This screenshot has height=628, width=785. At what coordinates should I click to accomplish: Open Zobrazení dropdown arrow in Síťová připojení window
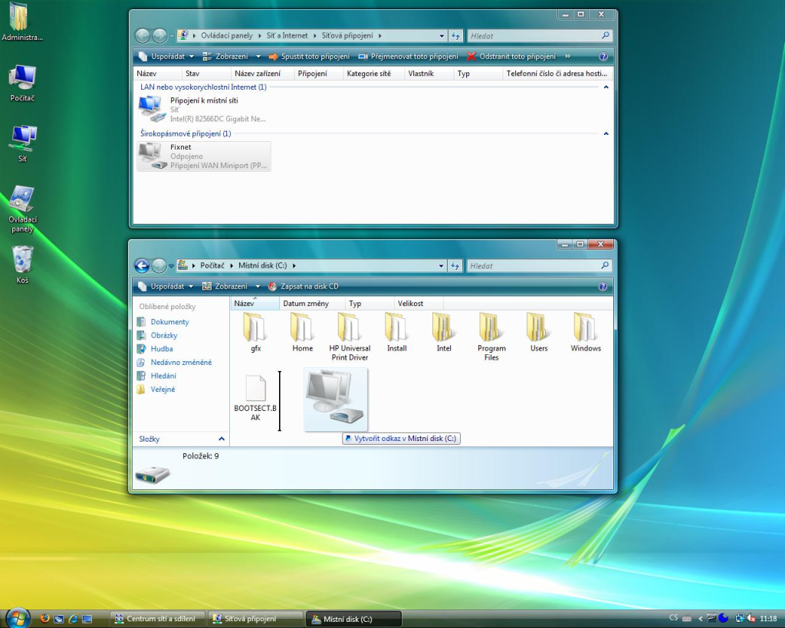(258, 57)
